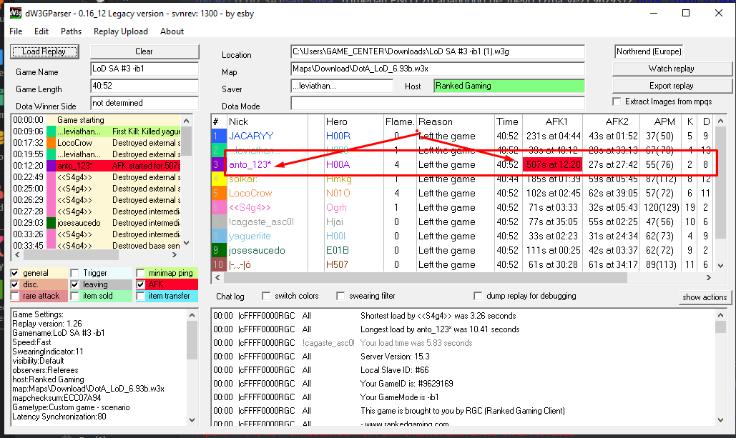The image size is (736, 438).
Task: Select the Game starting event at 00:00:00
Action: pos(97,120)
